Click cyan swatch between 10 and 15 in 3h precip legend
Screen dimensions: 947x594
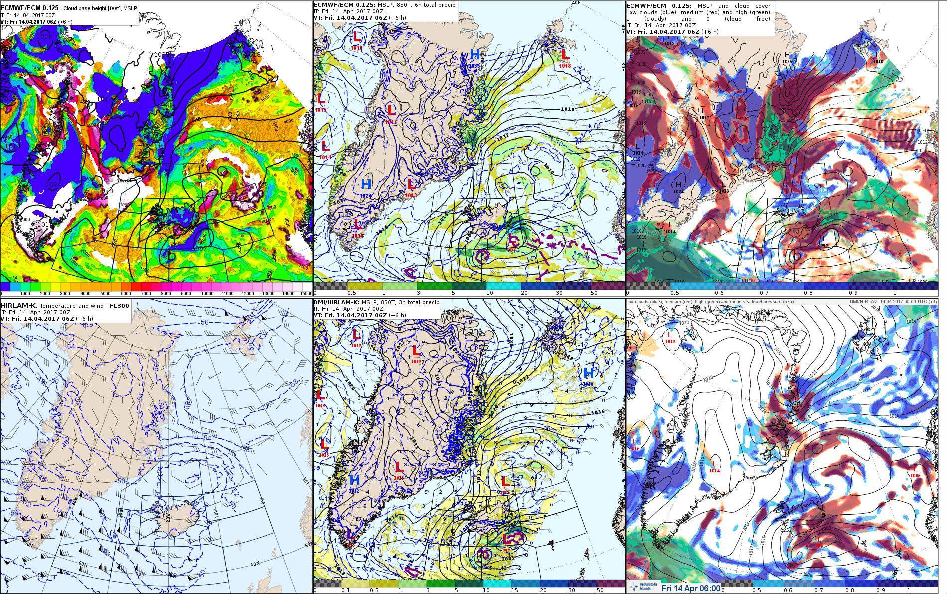click(496, 583)
